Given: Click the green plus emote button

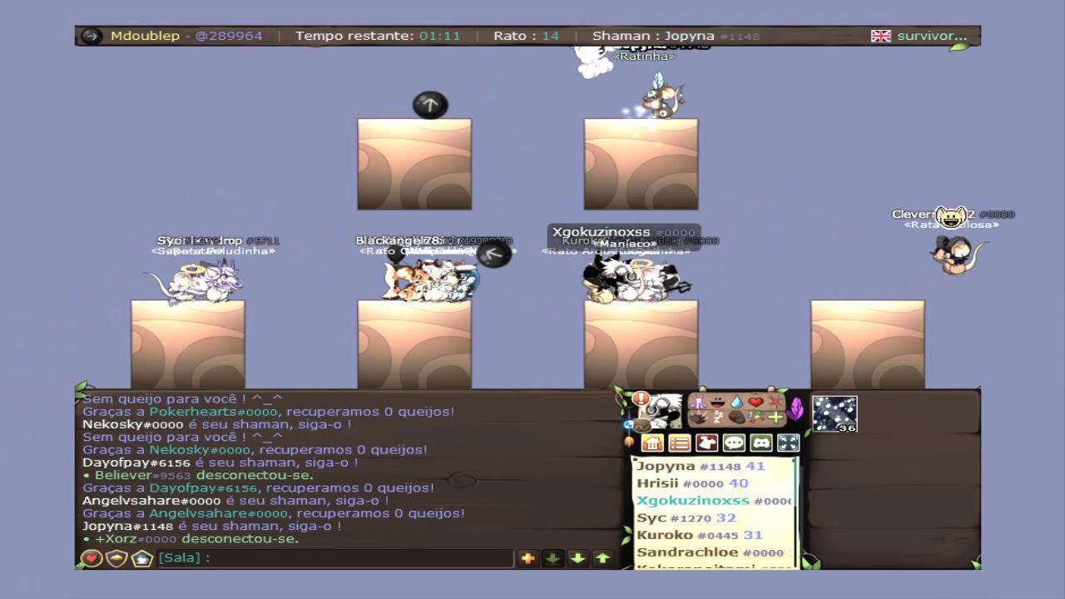Looking at the screenshot, I should 775,418.
